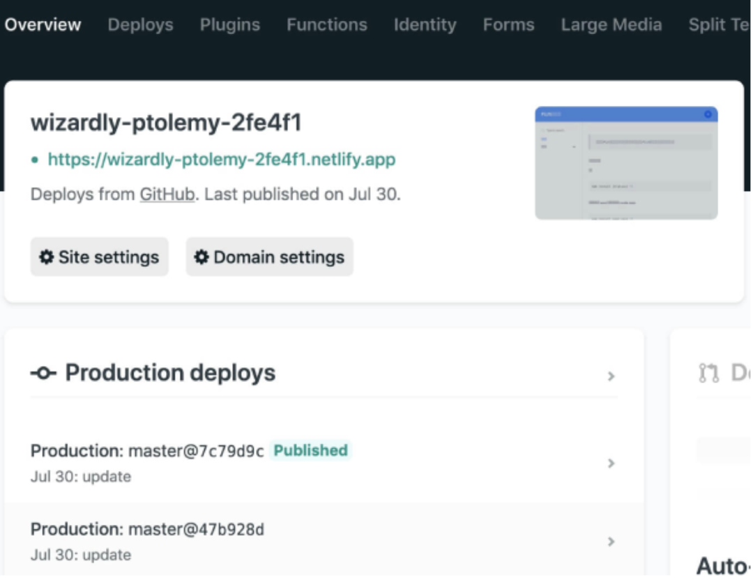Click the green status dot beside site URL
Image resolution: width=753 pixels, height=582 pixels.
[35, 160]
